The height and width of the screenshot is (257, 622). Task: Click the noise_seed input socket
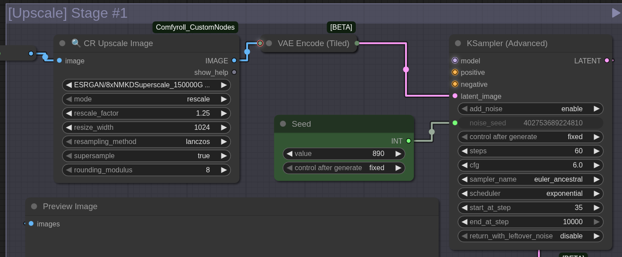(x=455, y=123)
